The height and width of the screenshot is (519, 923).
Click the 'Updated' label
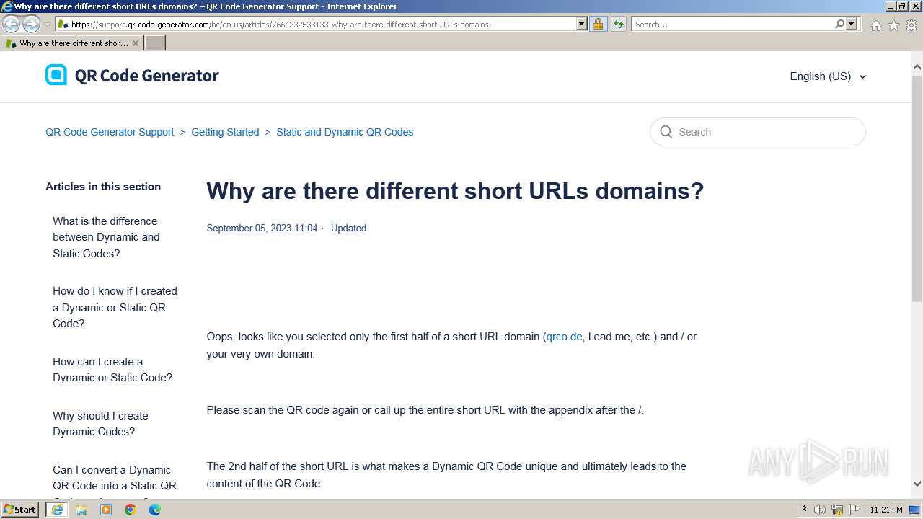348,228
